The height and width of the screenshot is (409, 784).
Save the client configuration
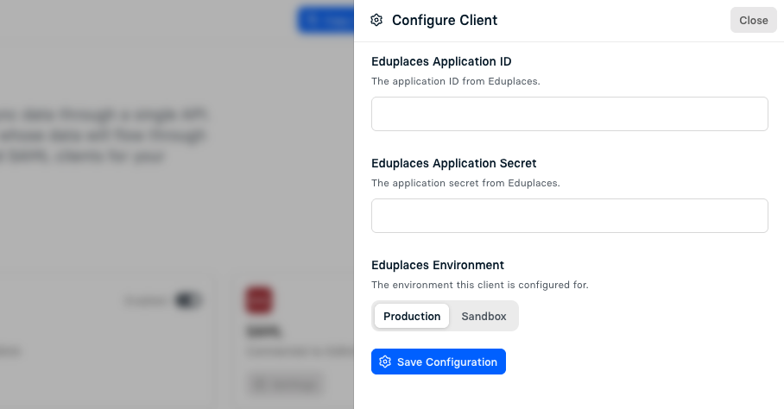click(x=439, y=362)
